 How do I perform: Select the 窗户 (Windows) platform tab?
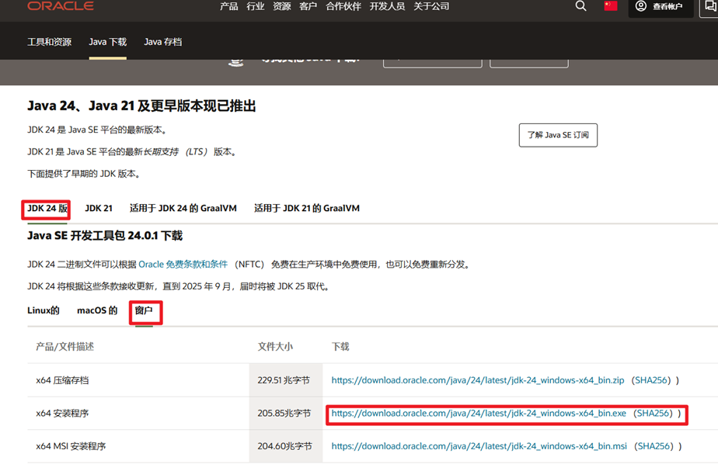(144, 310)
